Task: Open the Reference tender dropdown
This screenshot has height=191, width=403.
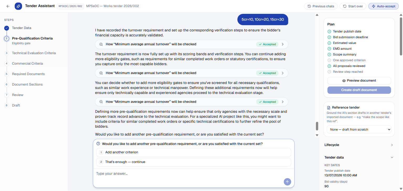Action: pos(359,130)
